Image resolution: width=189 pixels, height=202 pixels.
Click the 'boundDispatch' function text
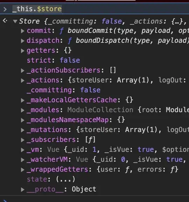tap(103, 41)
